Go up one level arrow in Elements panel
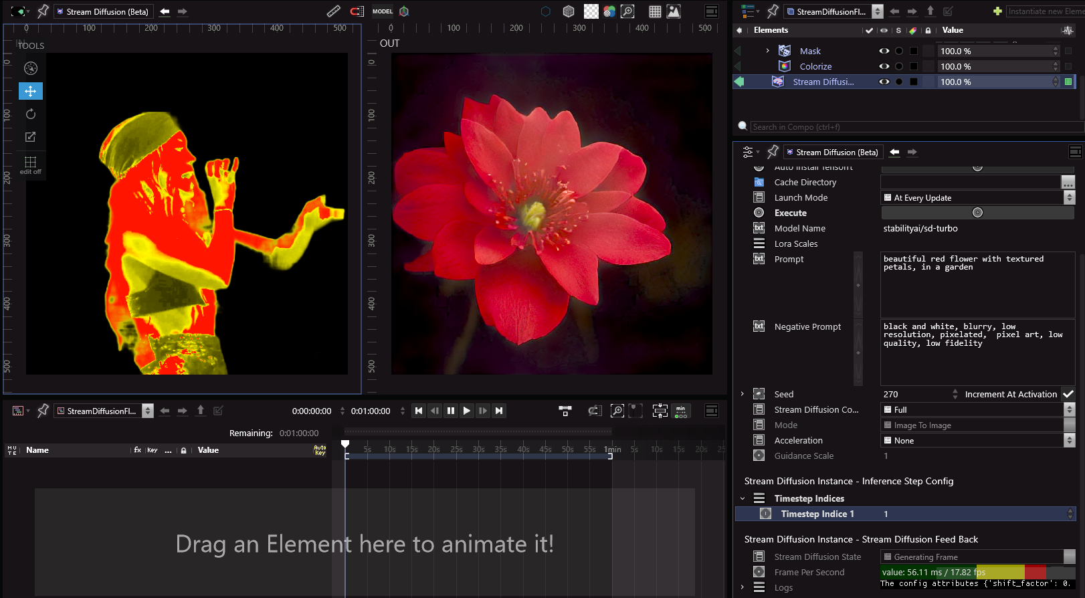This screenshot has height=598, width=1085. click(x=930, y=11)
